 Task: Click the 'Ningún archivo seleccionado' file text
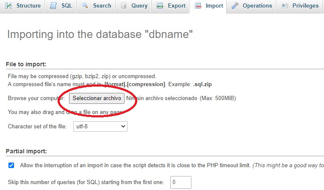(162, 98)
